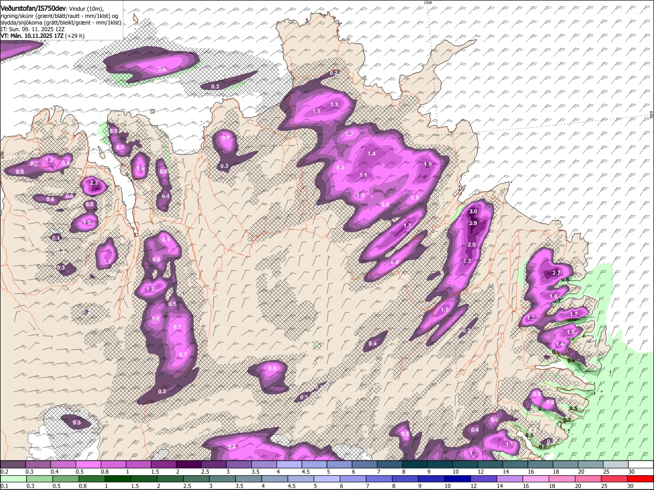
Task: Click the 3.0 precipitation value on the map
Action: pyautogui.click(x=473, y=211)
